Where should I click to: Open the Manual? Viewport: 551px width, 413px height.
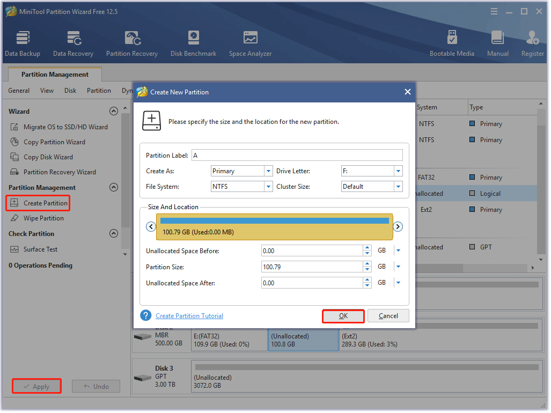[498, 44]
